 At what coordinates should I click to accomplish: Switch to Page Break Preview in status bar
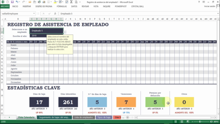point(188,122)
